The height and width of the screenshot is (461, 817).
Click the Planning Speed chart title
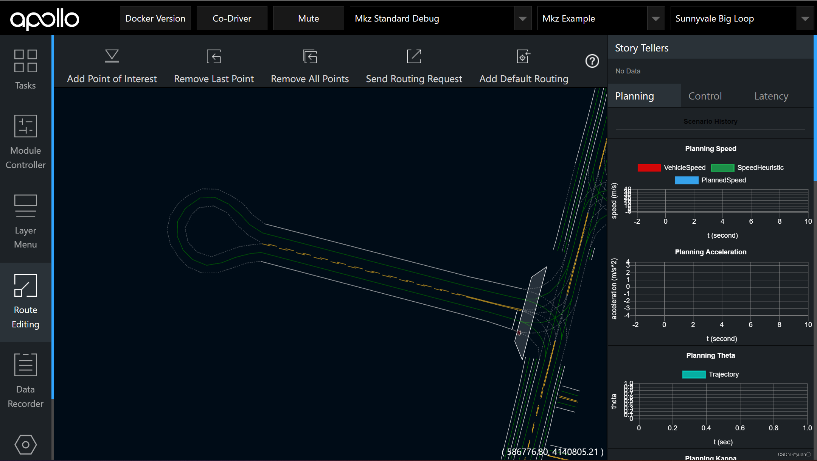[x=710, y=149]
